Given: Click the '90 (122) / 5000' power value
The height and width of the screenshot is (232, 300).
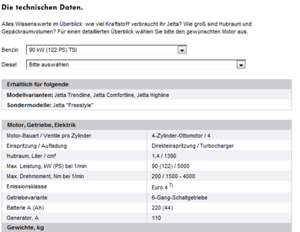Looking at the screenshot, I should click(170, 166).
